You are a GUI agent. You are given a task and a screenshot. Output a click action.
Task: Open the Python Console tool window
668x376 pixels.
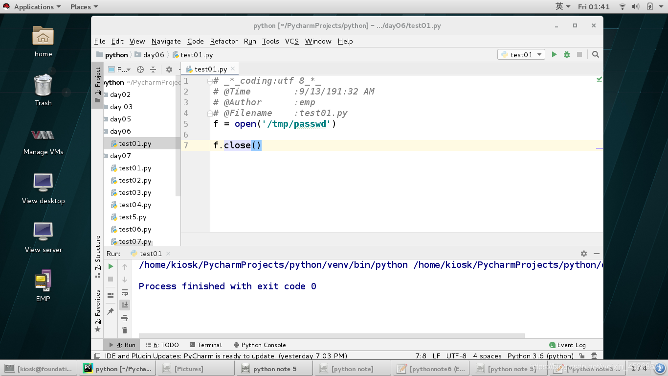tap(260, 345)
